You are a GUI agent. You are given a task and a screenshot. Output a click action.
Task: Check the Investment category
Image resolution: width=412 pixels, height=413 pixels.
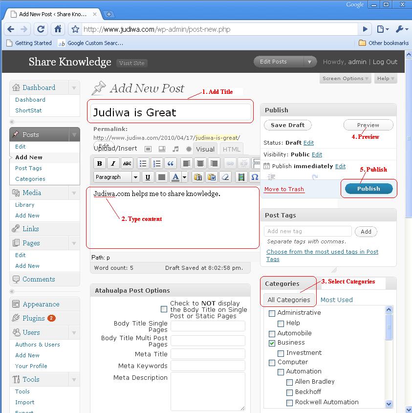(281, 353)
